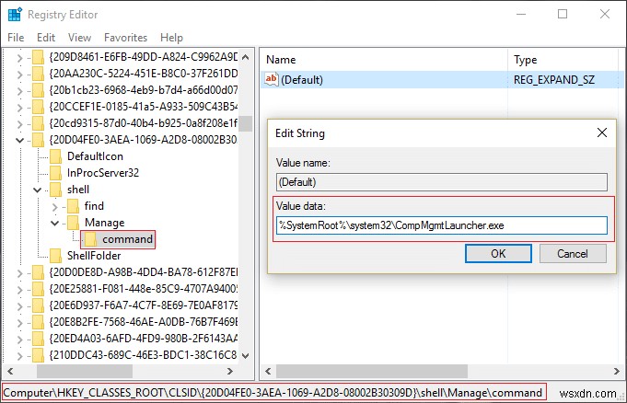Image resolution: width=627 pixels, height=403 pixels.
Task: Click into the Value data input field
Action: pos(441,225)
